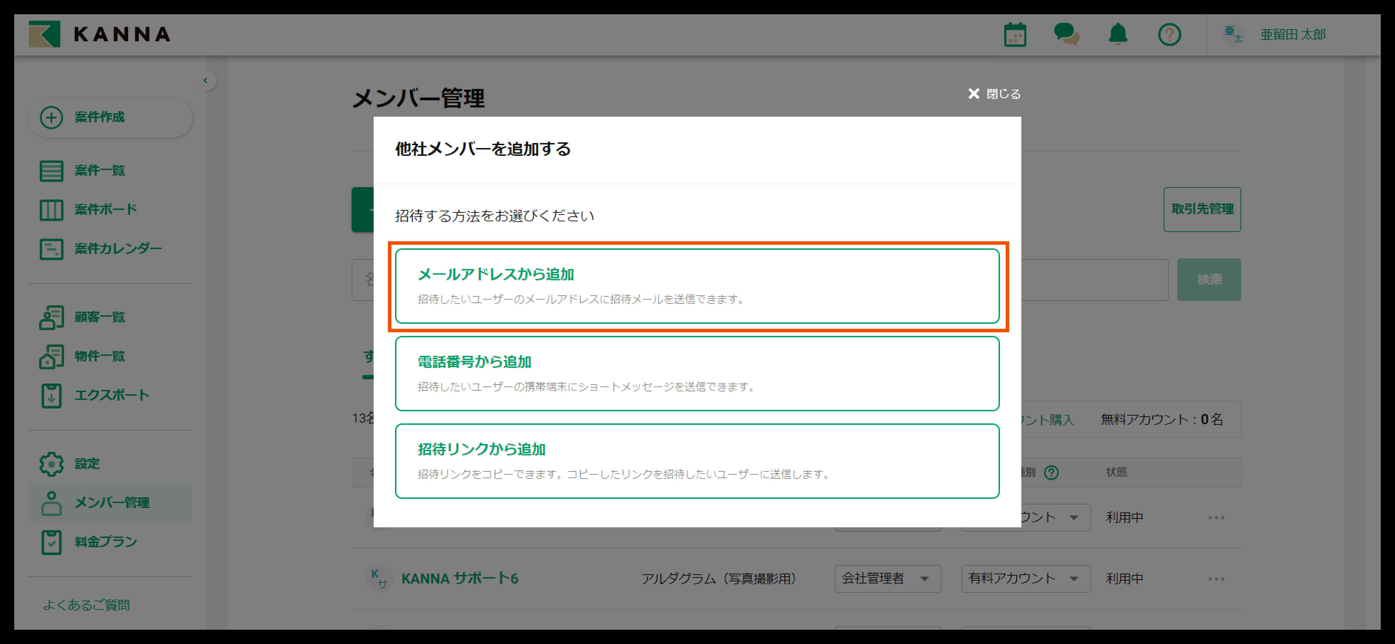The height and width of the screenshot is (644, 1395).
Task: Open the help question mark icon
Action: point(1169,35)
